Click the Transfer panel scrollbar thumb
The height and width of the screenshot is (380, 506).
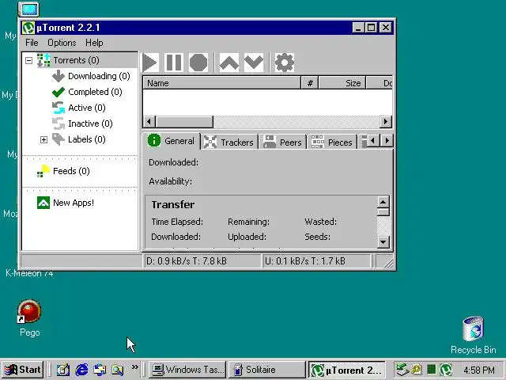point(383,212)
